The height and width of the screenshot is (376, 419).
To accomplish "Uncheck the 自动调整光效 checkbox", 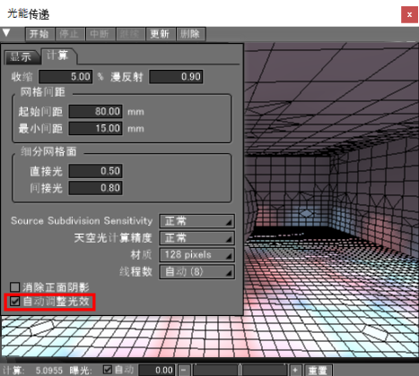I will point(14,301).
